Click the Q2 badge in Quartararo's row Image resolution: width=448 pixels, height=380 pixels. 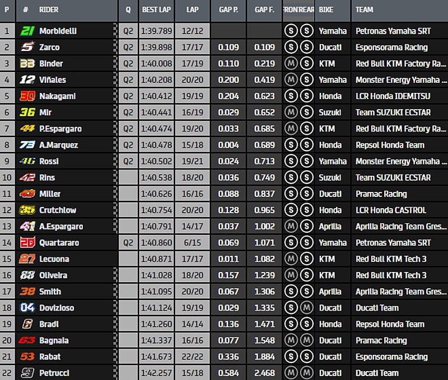coord(128,243)
